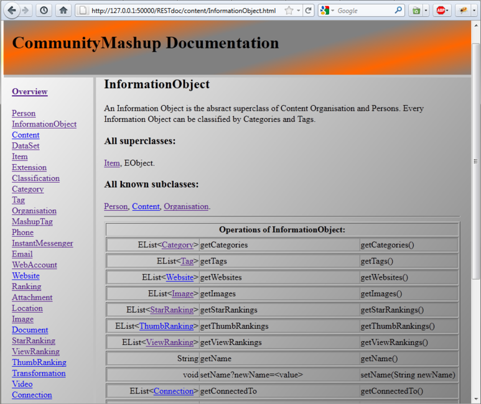481x404 pixels.
Task: Open the Google search engine dropdown
Action: click(328, 11)
